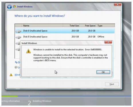Click the Type column header
Viewport: 133px width, 107px height.
(105, 26)
